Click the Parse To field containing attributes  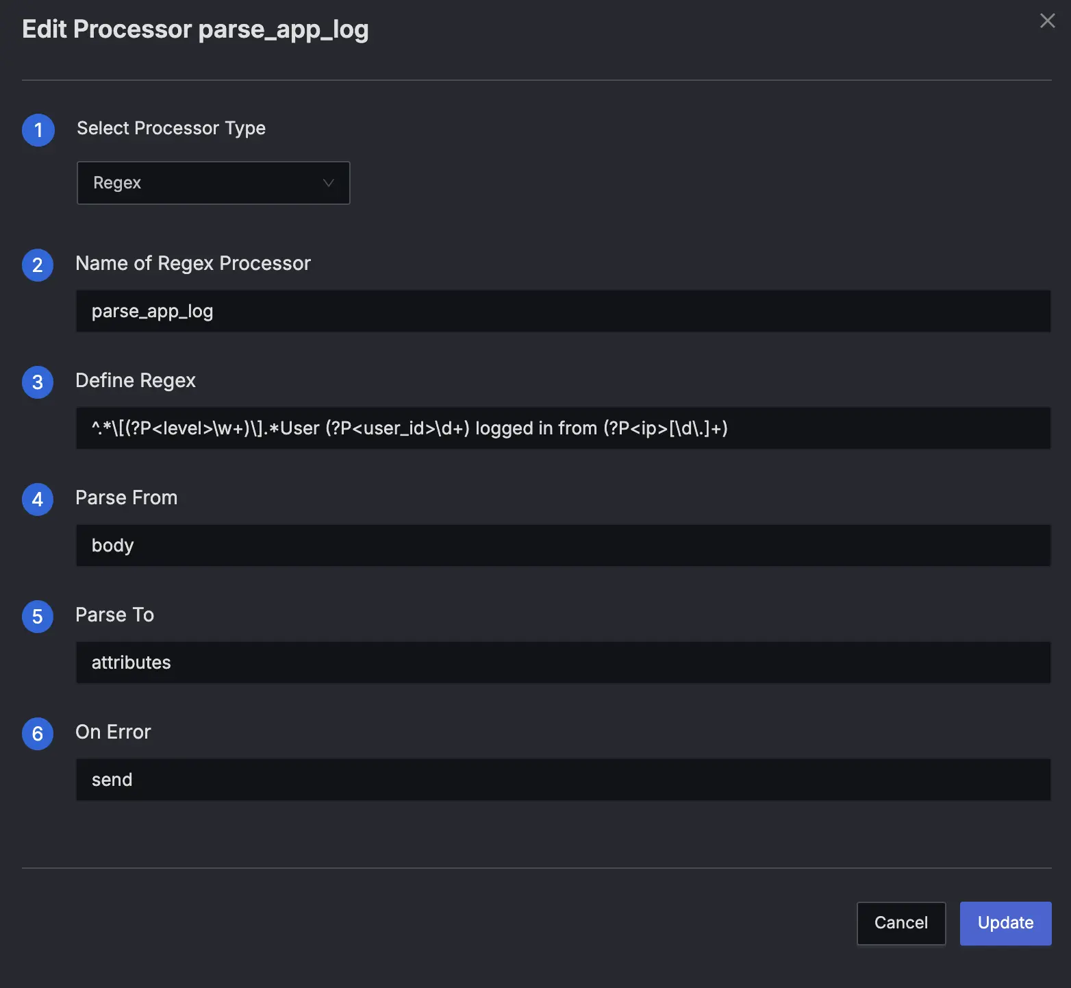tap(562, 663)
